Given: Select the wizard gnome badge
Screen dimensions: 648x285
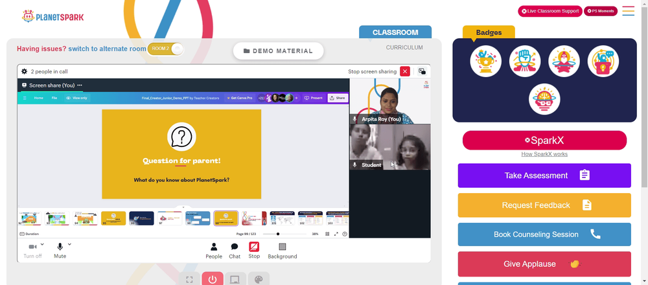Looking at the screenshot, I should 564,61.
